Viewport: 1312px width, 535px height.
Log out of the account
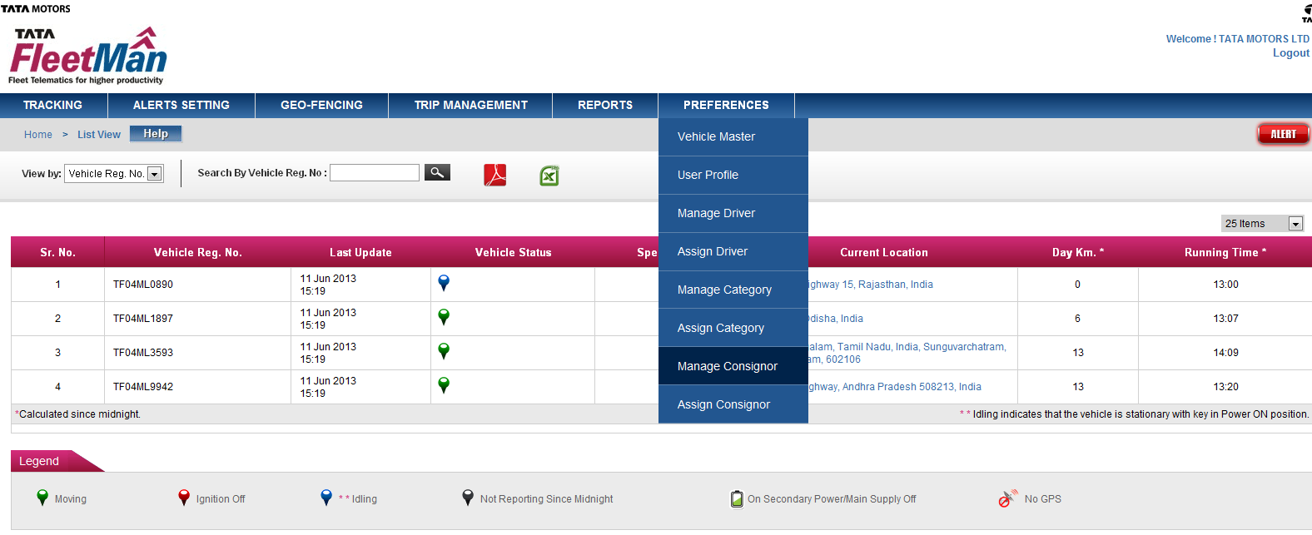click(x=1291, y=53)
